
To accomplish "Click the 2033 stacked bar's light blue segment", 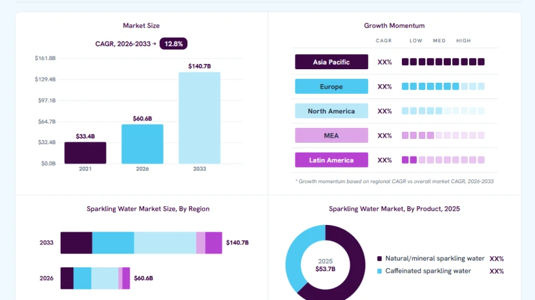I will point(165,243).
